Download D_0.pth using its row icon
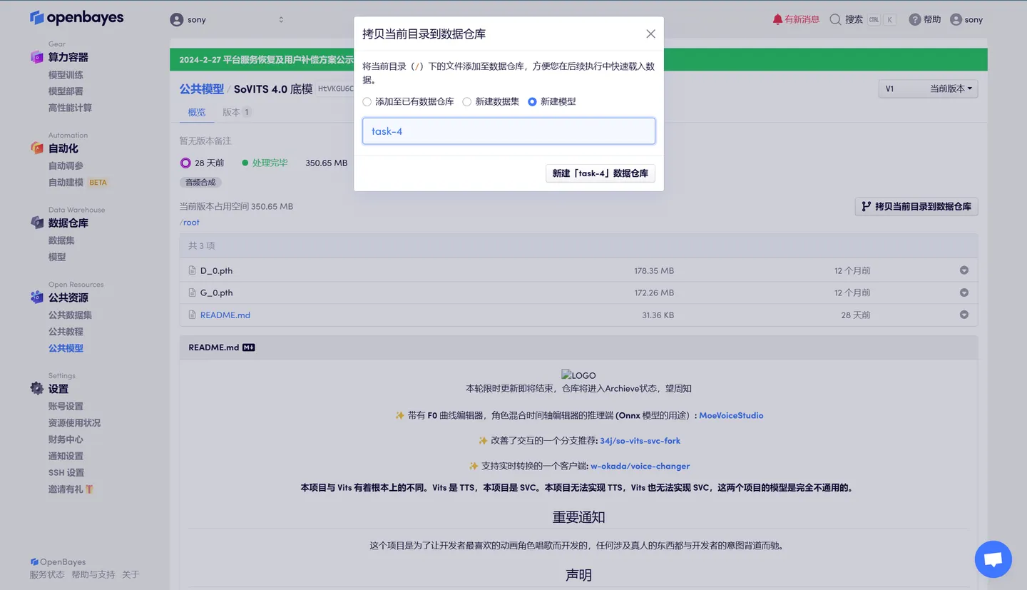 point(964,270)
